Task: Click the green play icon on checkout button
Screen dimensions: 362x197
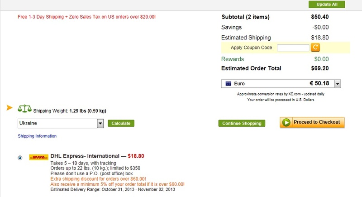Action: click(286, 122)
